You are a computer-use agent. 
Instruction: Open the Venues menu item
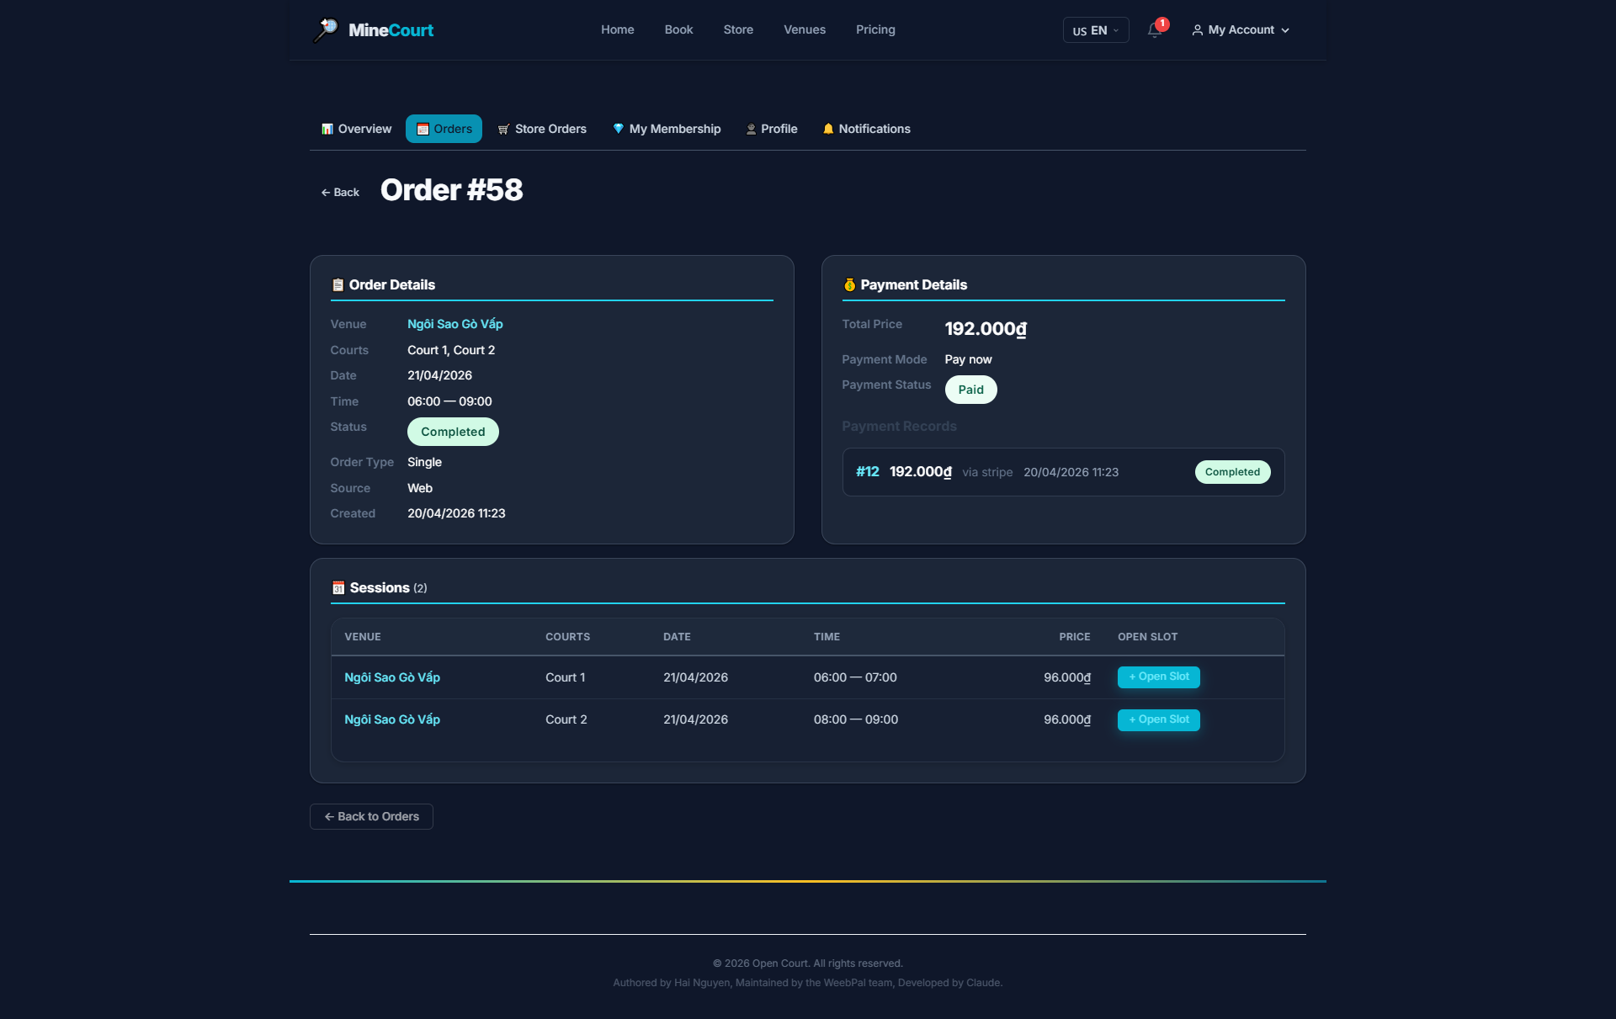click(x=805, y=29)
